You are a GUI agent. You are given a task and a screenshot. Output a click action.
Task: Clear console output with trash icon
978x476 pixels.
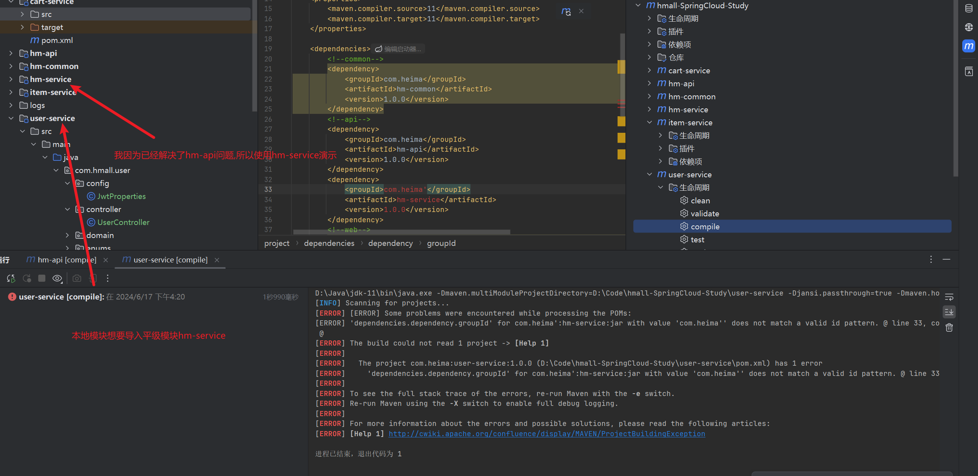949,327
